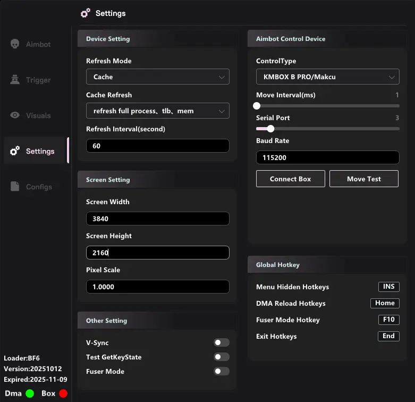The width and height of the screenshot is (415, 402).
Task: Click the Configs file icon
Action: (x=15, y=187)
